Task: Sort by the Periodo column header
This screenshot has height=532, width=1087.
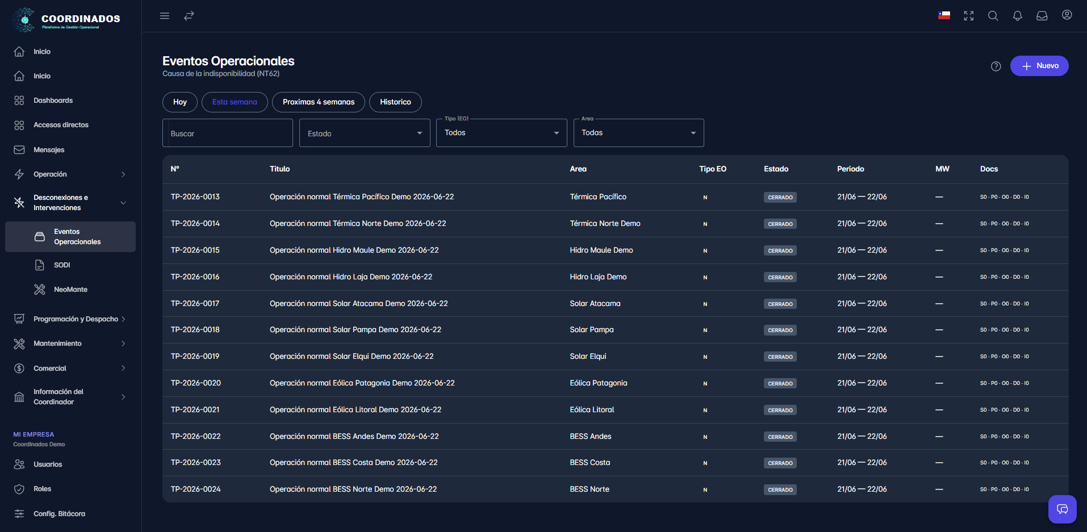Action: [851, 169]
